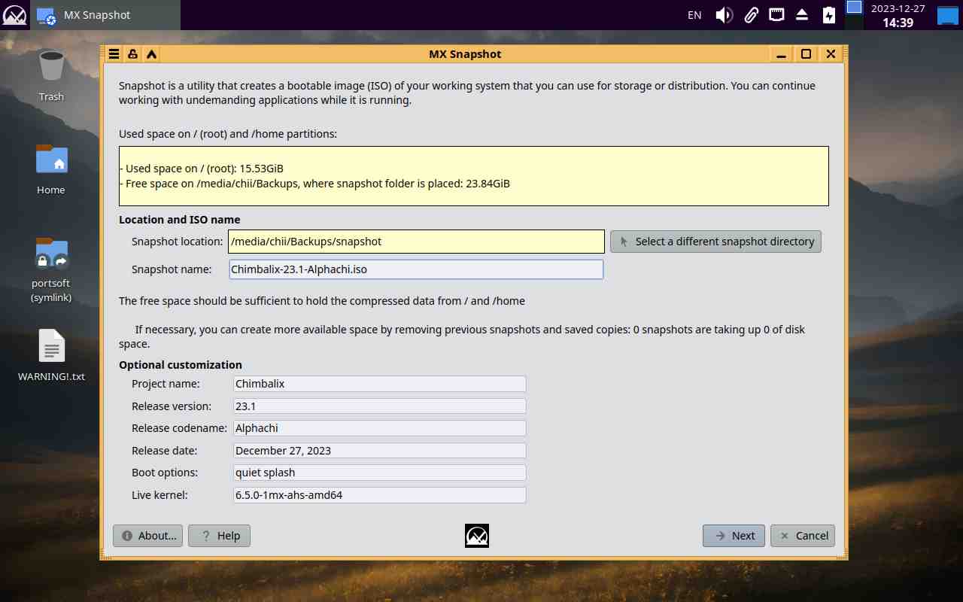Click the 'MX Snapshot' window title text
The image size is (963, 602).
(x=465, y=54)
